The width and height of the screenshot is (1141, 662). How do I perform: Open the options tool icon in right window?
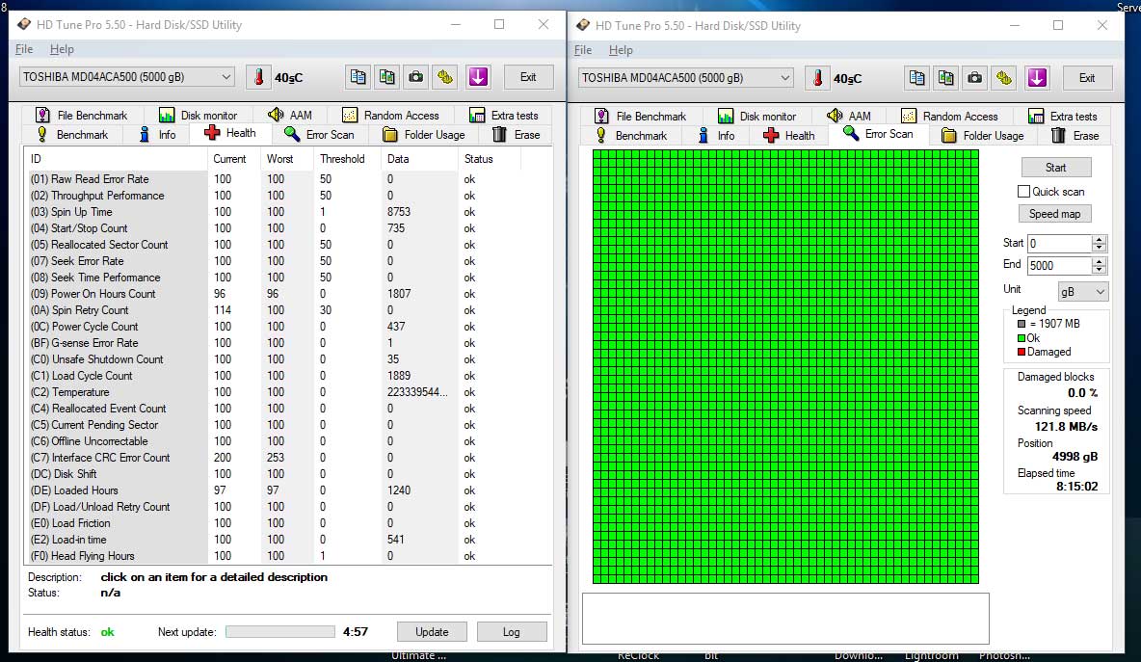click(1003, 78)
